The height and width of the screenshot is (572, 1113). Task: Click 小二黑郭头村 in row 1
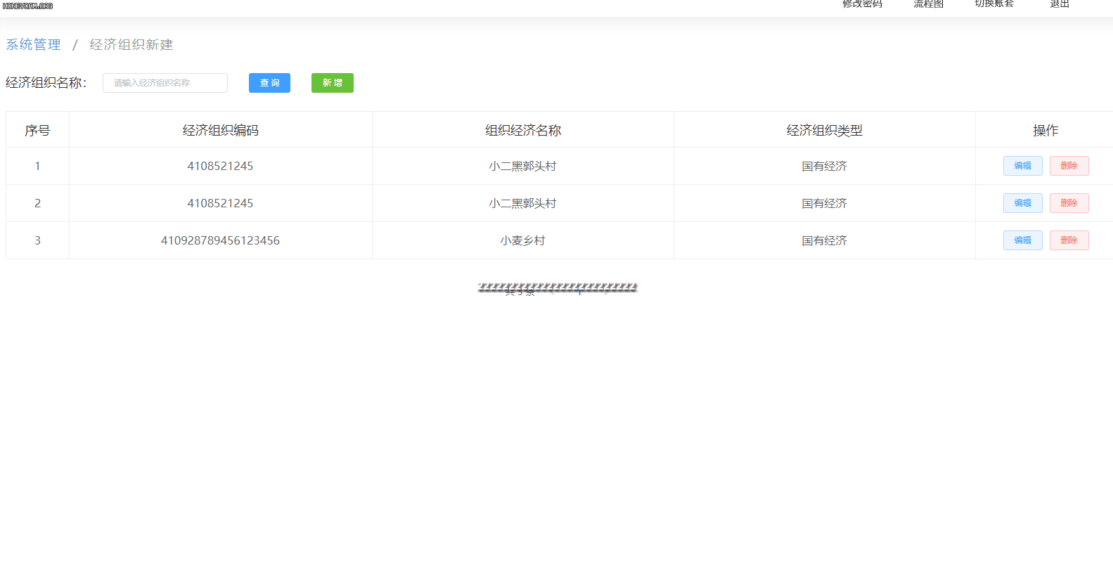tap(523, 166)
